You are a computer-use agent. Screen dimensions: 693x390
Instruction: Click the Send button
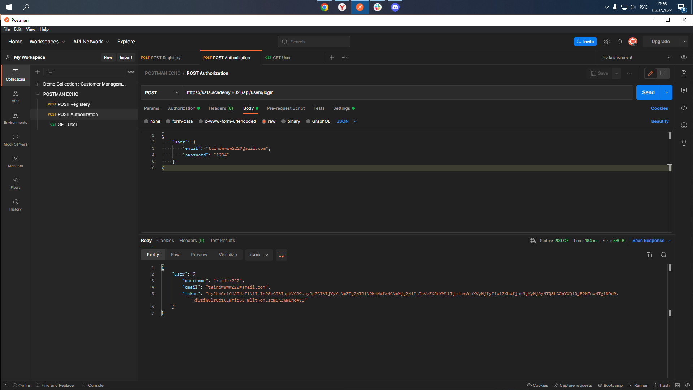point(648,92)
